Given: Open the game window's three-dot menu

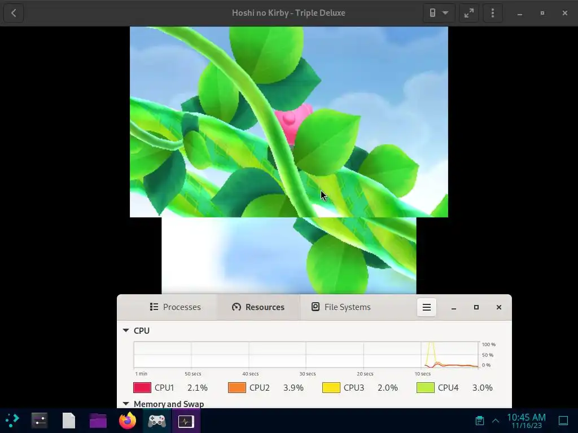Looking at the screenshot, I should pos(492,13).
